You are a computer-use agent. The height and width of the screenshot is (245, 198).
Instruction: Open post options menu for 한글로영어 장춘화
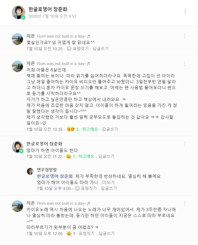pos(185,11)
